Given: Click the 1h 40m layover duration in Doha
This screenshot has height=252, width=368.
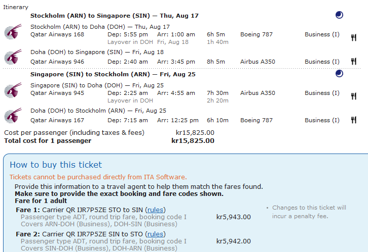Looking at the screenshot, I should [217, 42].
